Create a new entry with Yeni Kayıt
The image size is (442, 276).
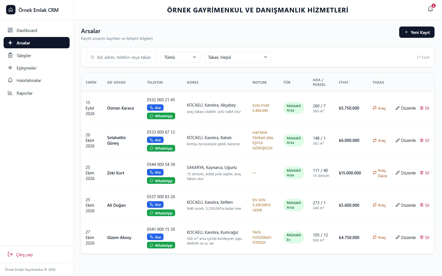[417, 32]
